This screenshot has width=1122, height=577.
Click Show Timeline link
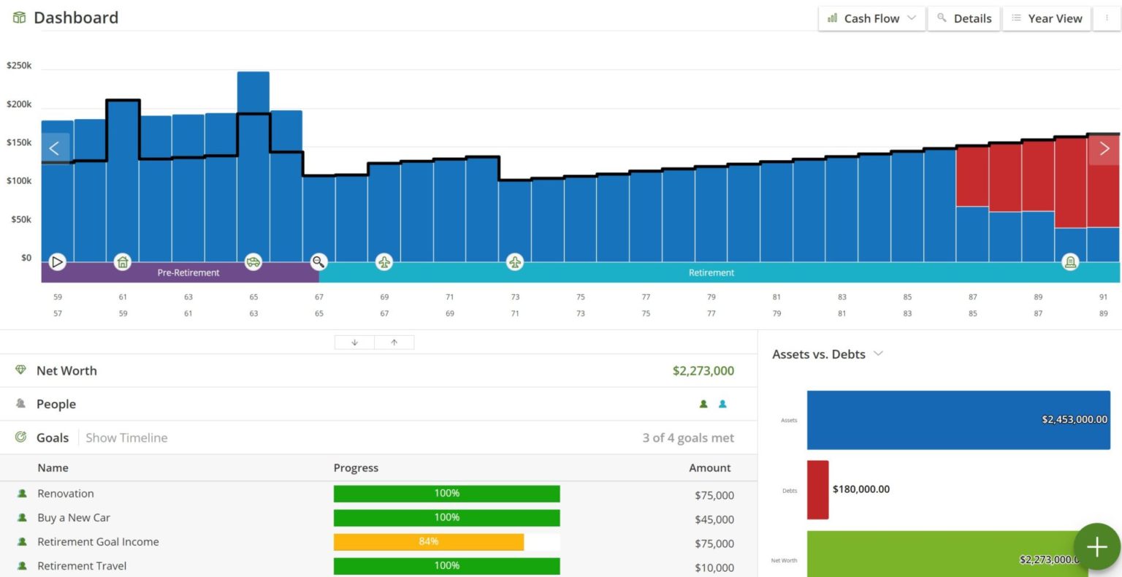pos(126,437)
